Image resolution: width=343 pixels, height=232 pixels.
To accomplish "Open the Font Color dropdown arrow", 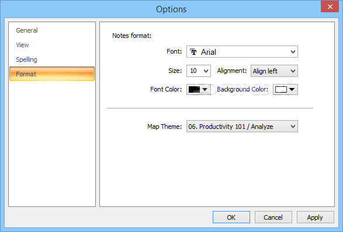I will tap(205, 90).
